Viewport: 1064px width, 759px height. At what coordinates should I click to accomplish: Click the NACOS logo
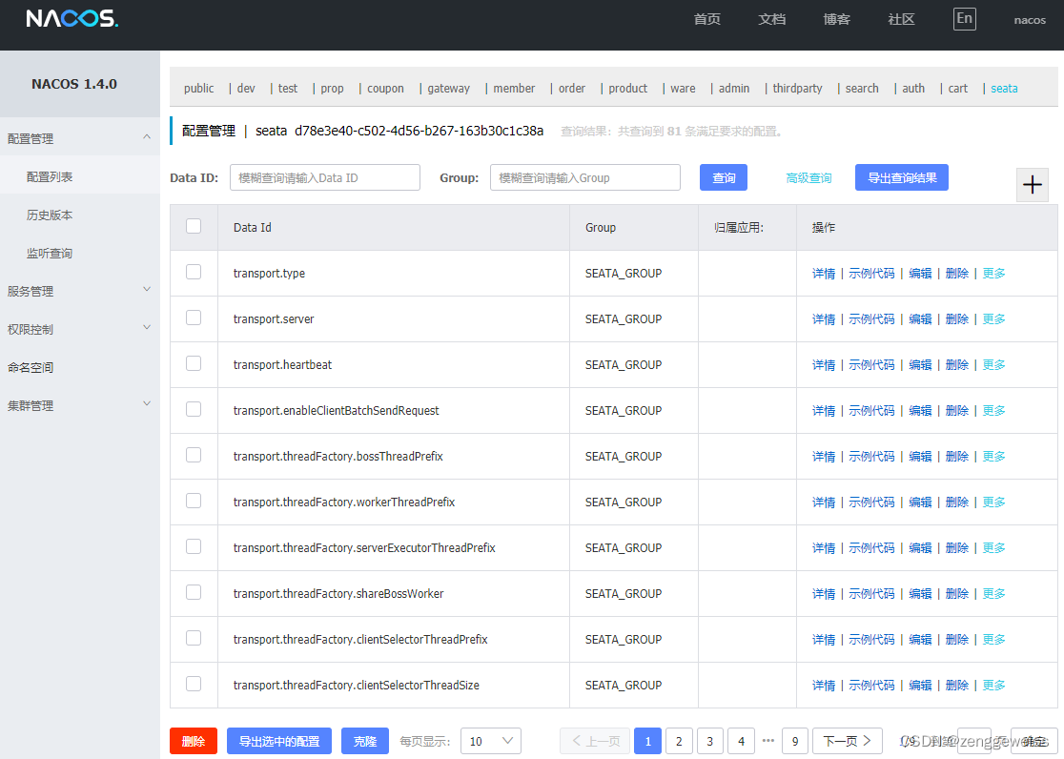(72, 18)
